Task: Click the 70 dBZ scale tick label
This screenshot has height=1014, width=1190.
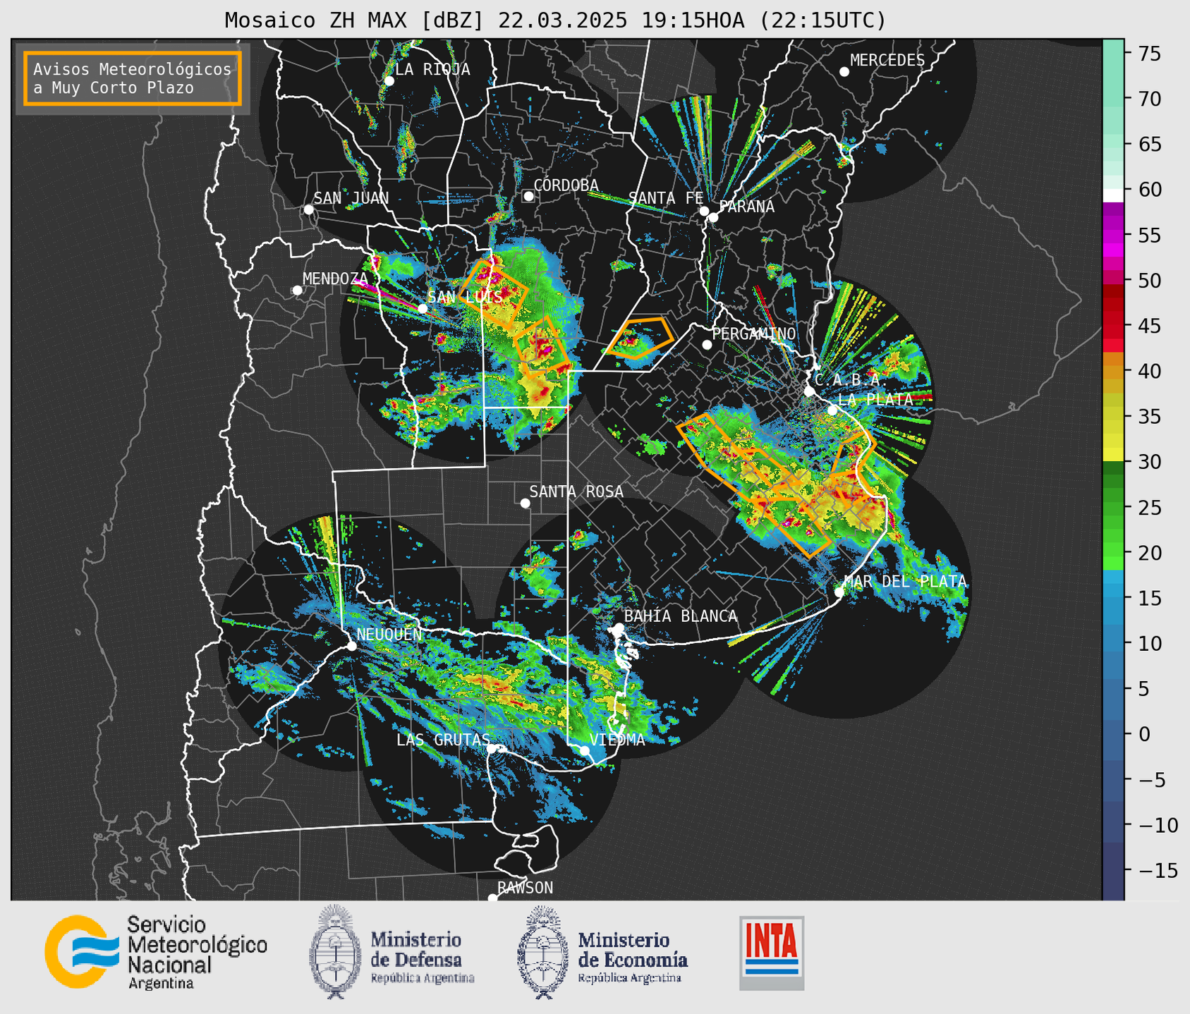Action: (x=1148, y=99)
